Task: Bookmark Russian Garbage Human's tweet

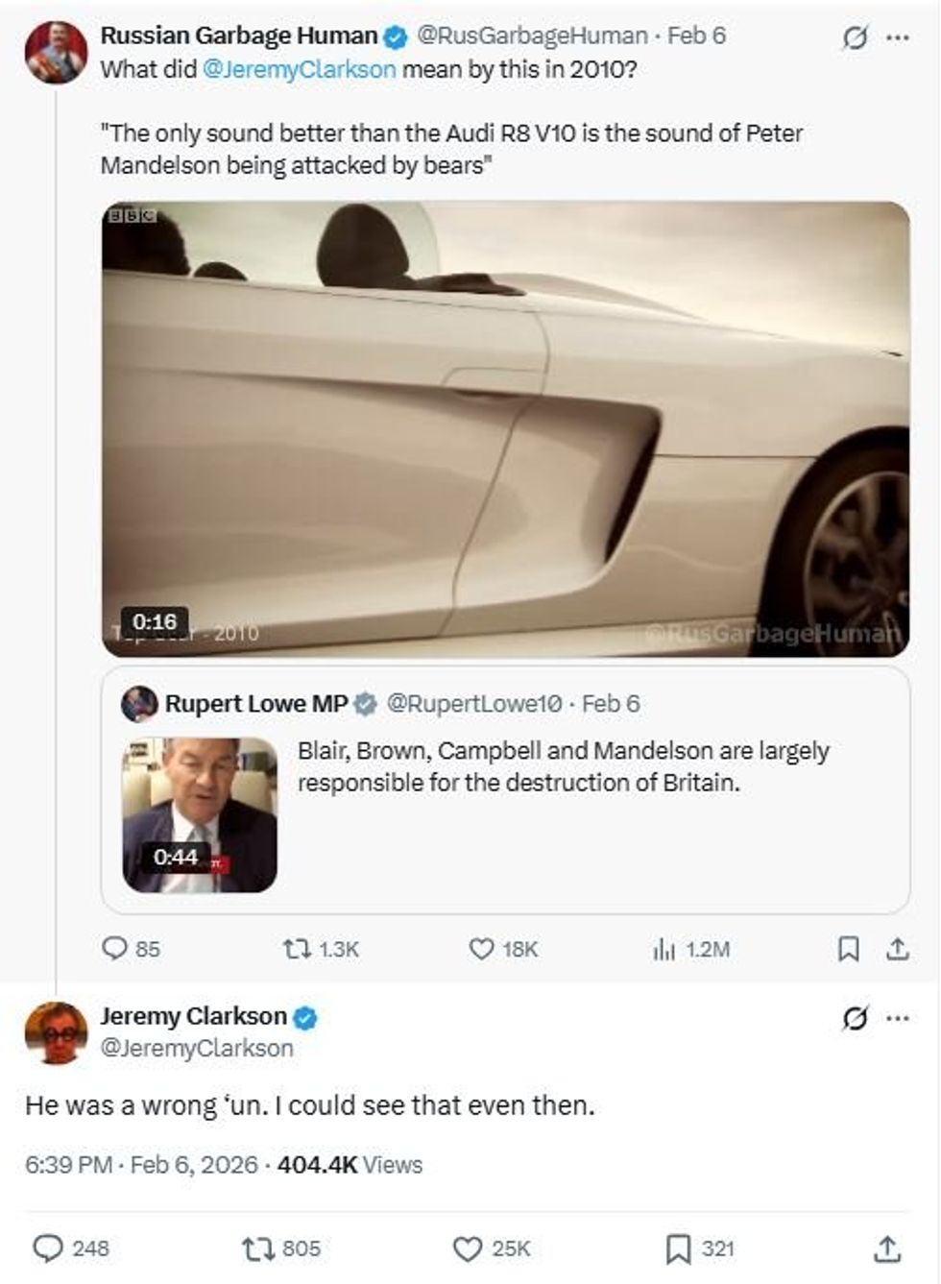Action: (x=850, y=950)
